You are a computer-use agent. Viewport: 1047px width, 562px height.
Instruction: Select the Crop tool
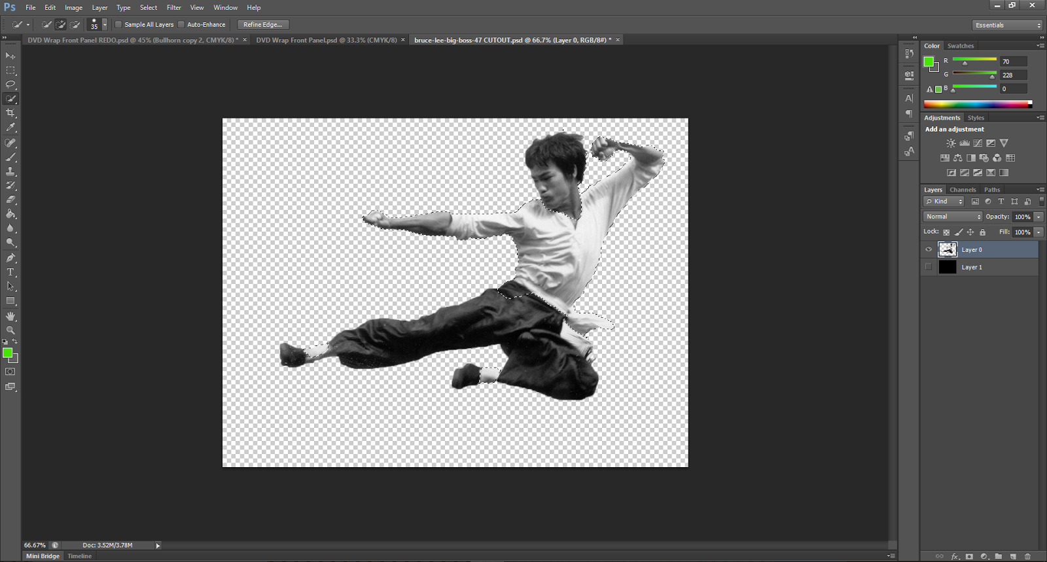(10, 113)
